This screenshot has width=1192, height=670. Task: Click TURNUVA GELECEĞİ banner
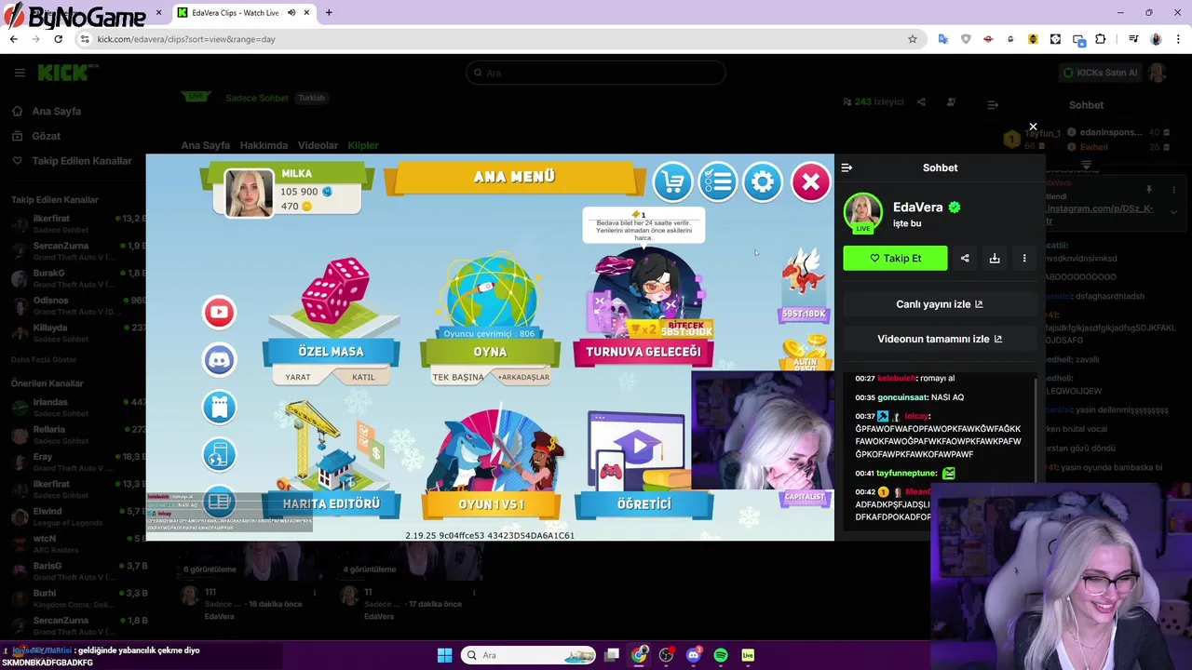tap(643, 352)
